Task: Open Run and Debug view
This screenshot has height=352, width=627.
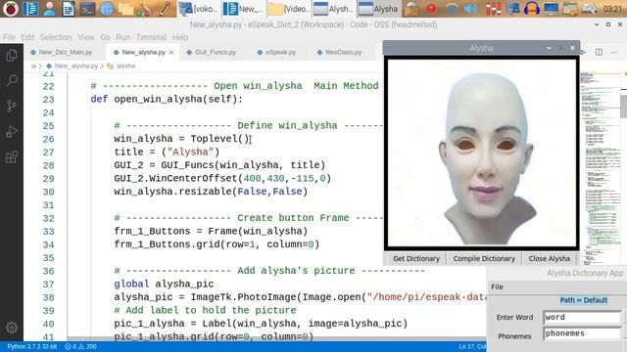Action: click(12, 132)
